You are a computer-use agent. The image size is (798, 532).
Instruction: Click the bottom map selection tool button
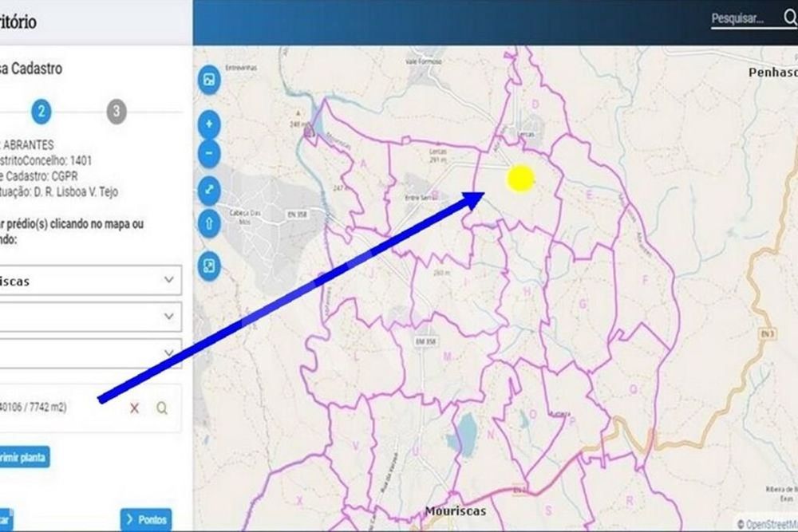[209, 266]
